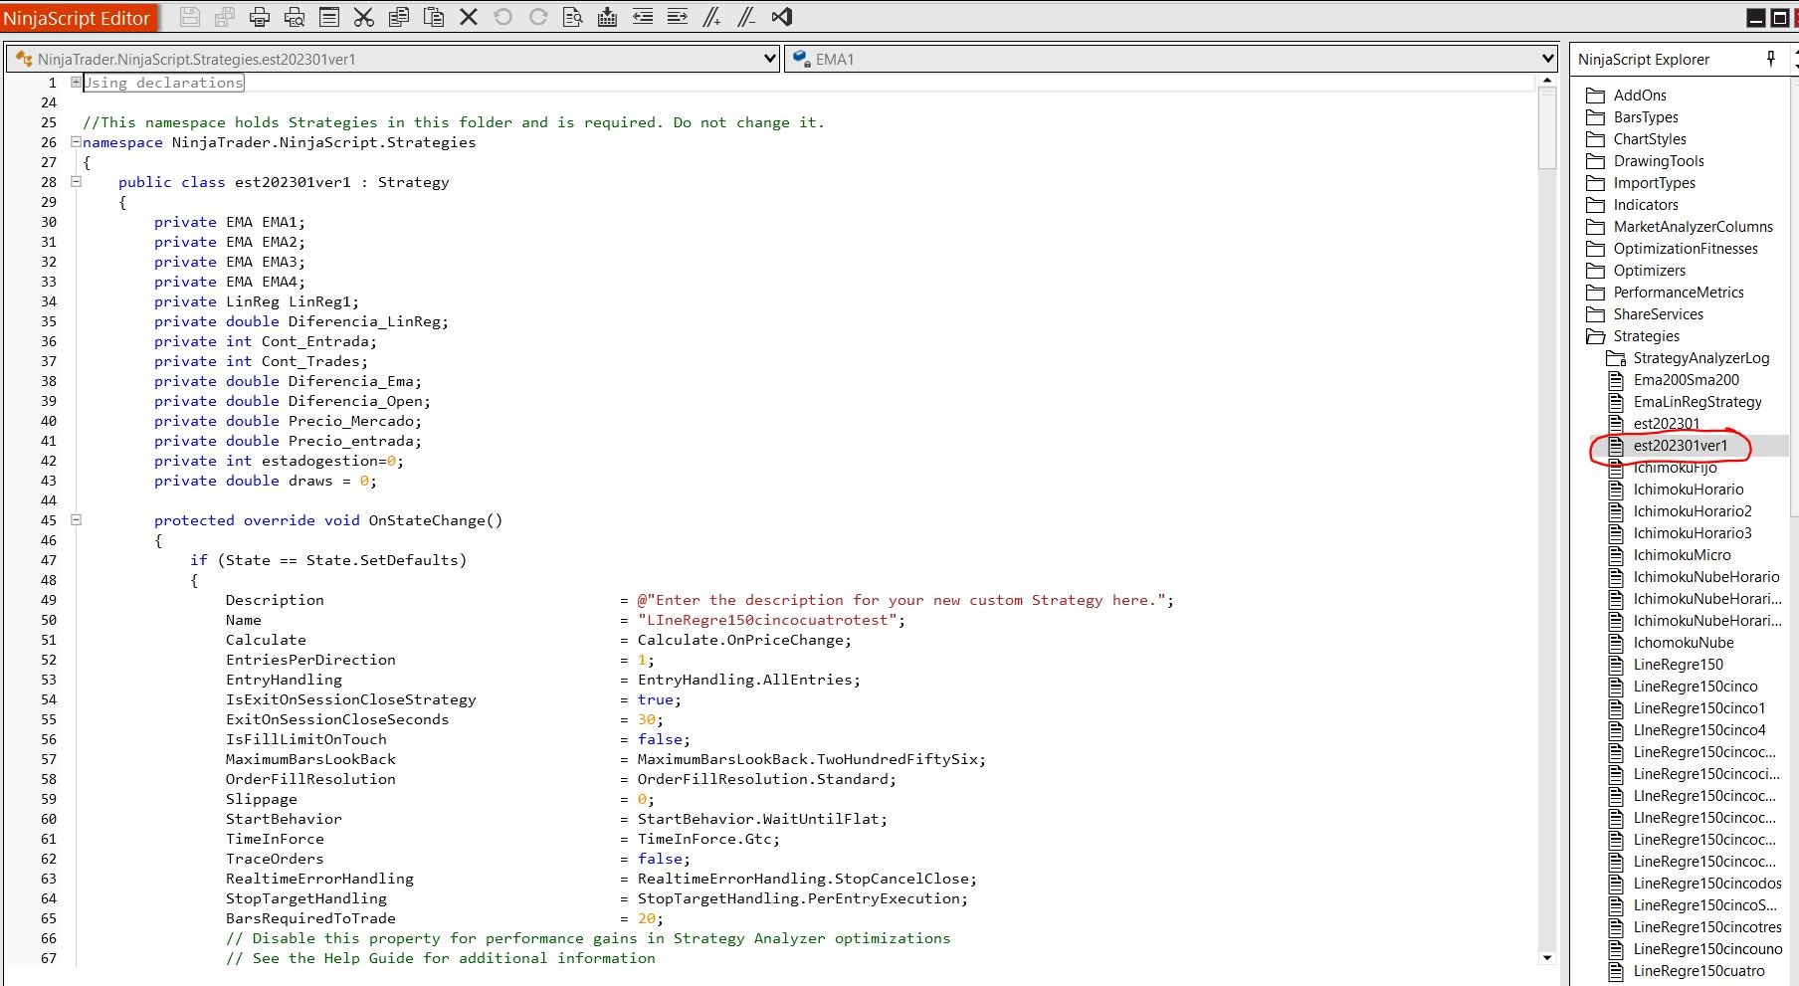Open Print Preview from the toolbar
The height and width of the screenshot is (986, 1799).
(295, 17)
